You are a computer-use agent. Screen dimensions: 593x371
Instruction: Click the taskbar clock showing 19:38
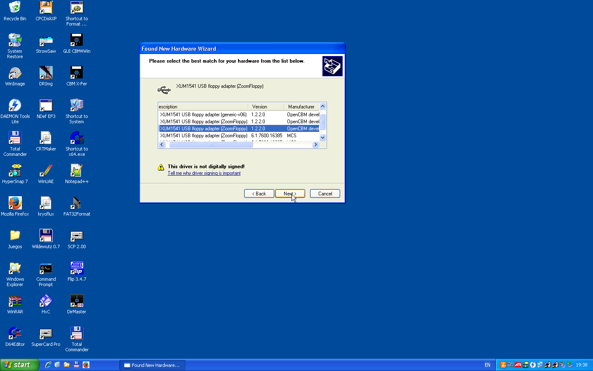click(x=581, y=365)
